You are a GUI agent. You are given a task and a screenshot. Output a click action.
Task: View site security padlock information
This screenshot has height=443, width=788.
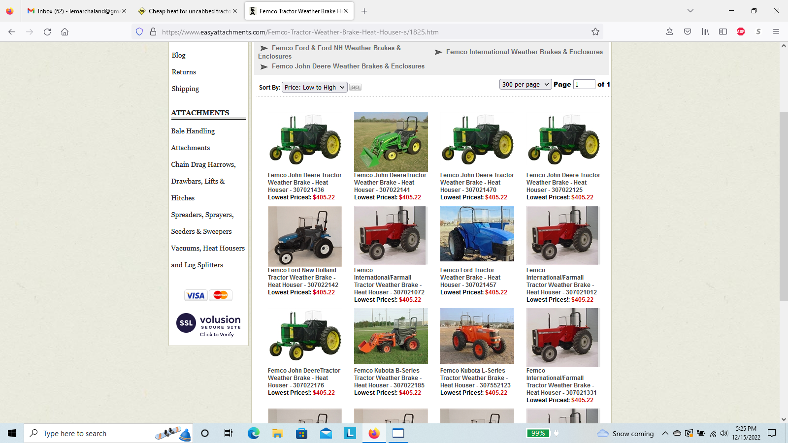point(153,32)
